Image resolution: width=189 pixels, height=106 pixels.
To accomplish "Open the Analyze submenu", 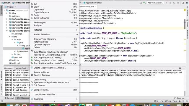I will pyautogui.click(x=54, y=25).
